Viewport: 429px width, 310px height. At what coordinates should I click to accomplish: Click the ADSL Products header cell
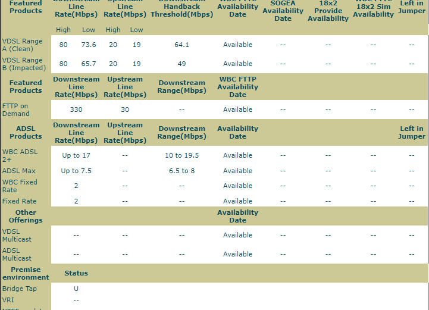26,133
